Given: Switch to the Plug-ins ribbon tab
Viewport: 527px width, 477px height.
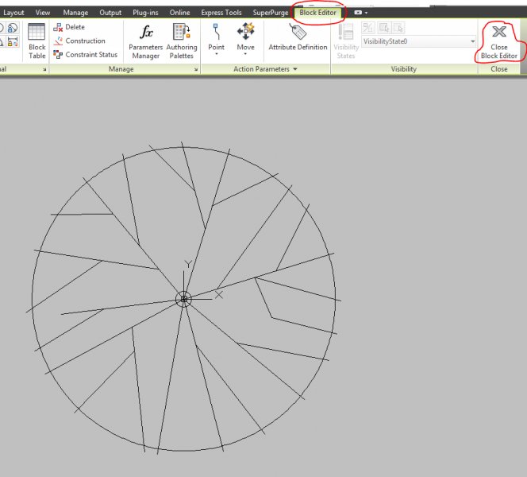Looking at the screenshot, I should [x=145, y=13].
